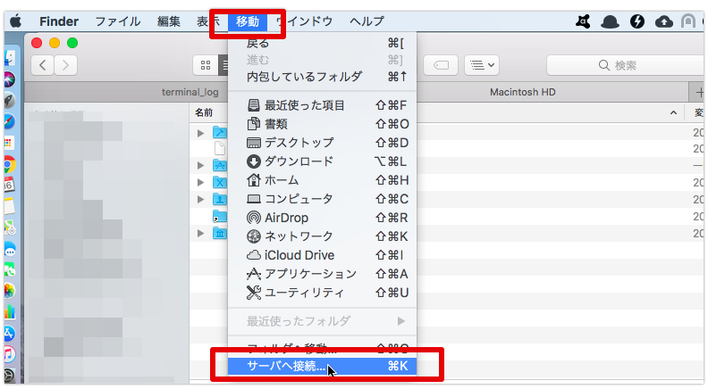Select the Users folder icon

220,199
